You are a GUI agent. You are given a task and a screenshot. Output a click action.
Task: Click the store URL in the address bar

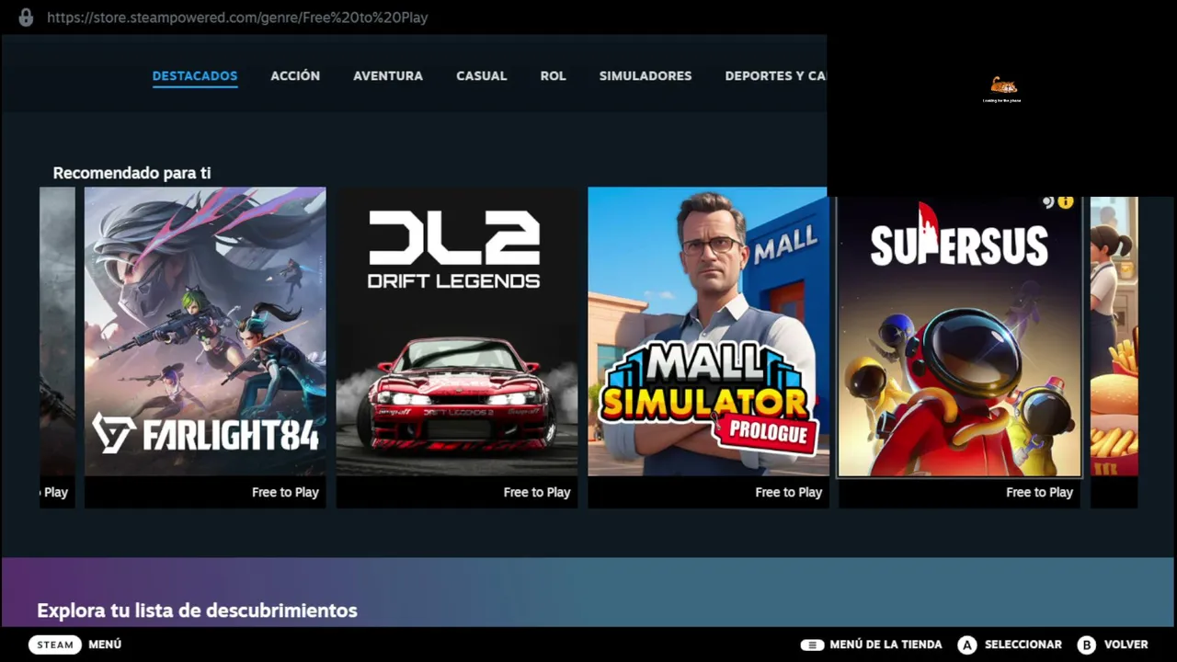pos(237,17)
